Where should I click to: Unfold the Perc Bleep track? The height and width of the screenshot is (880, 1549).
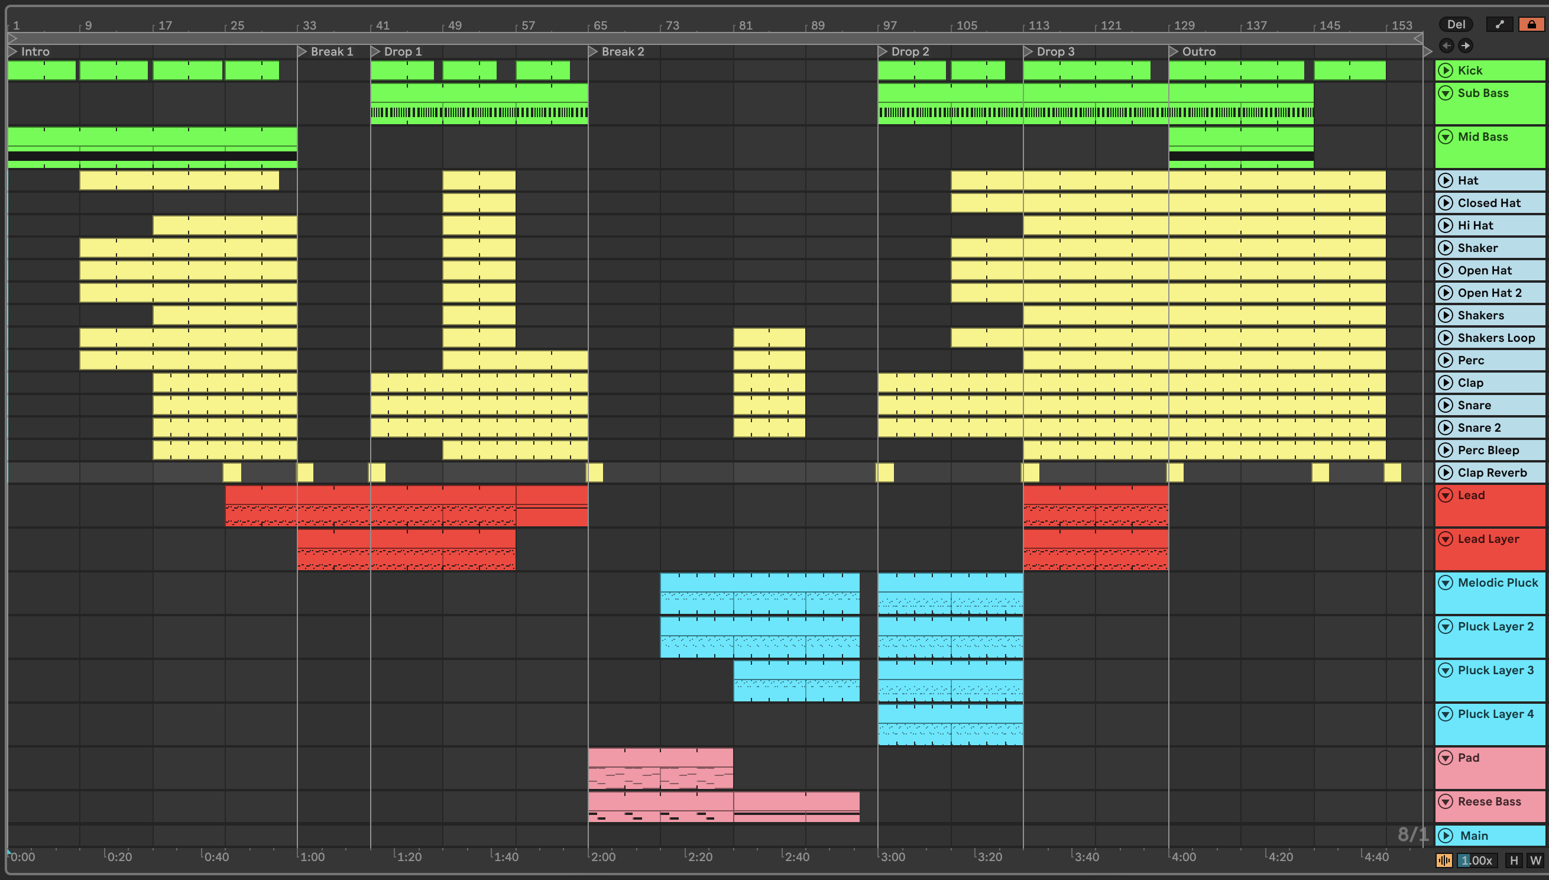[1445, 450]
